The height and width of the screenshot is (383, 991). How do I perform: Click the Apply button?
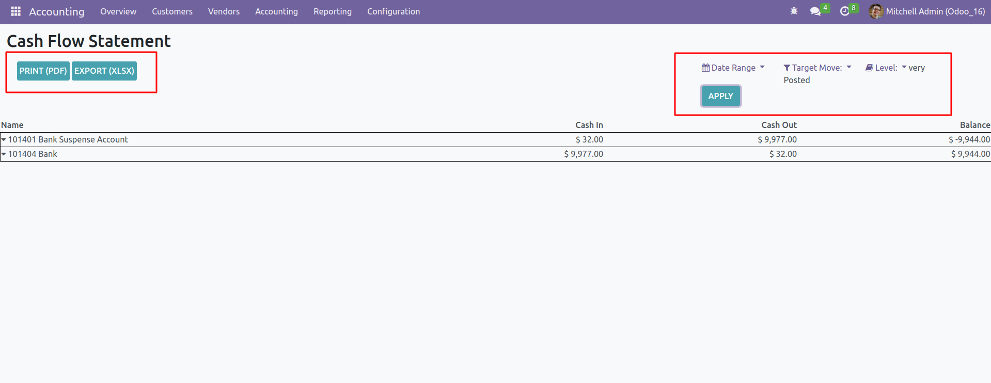click(721, 96)
